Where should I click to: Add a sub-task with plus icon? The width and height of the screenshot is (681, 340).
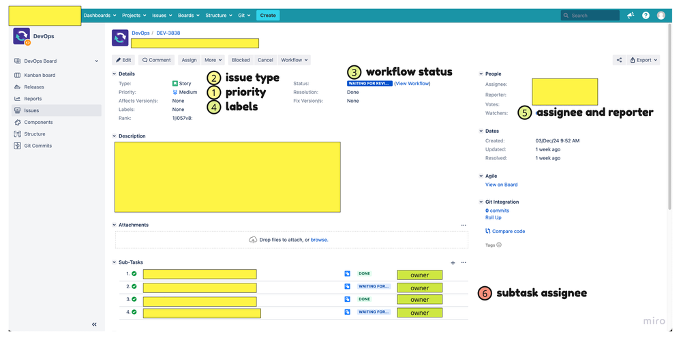point(453,263)
